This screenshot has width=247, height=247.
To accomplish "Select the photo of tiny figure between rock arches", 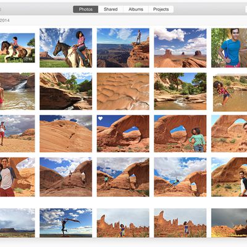I will click(x=66, y=177).
